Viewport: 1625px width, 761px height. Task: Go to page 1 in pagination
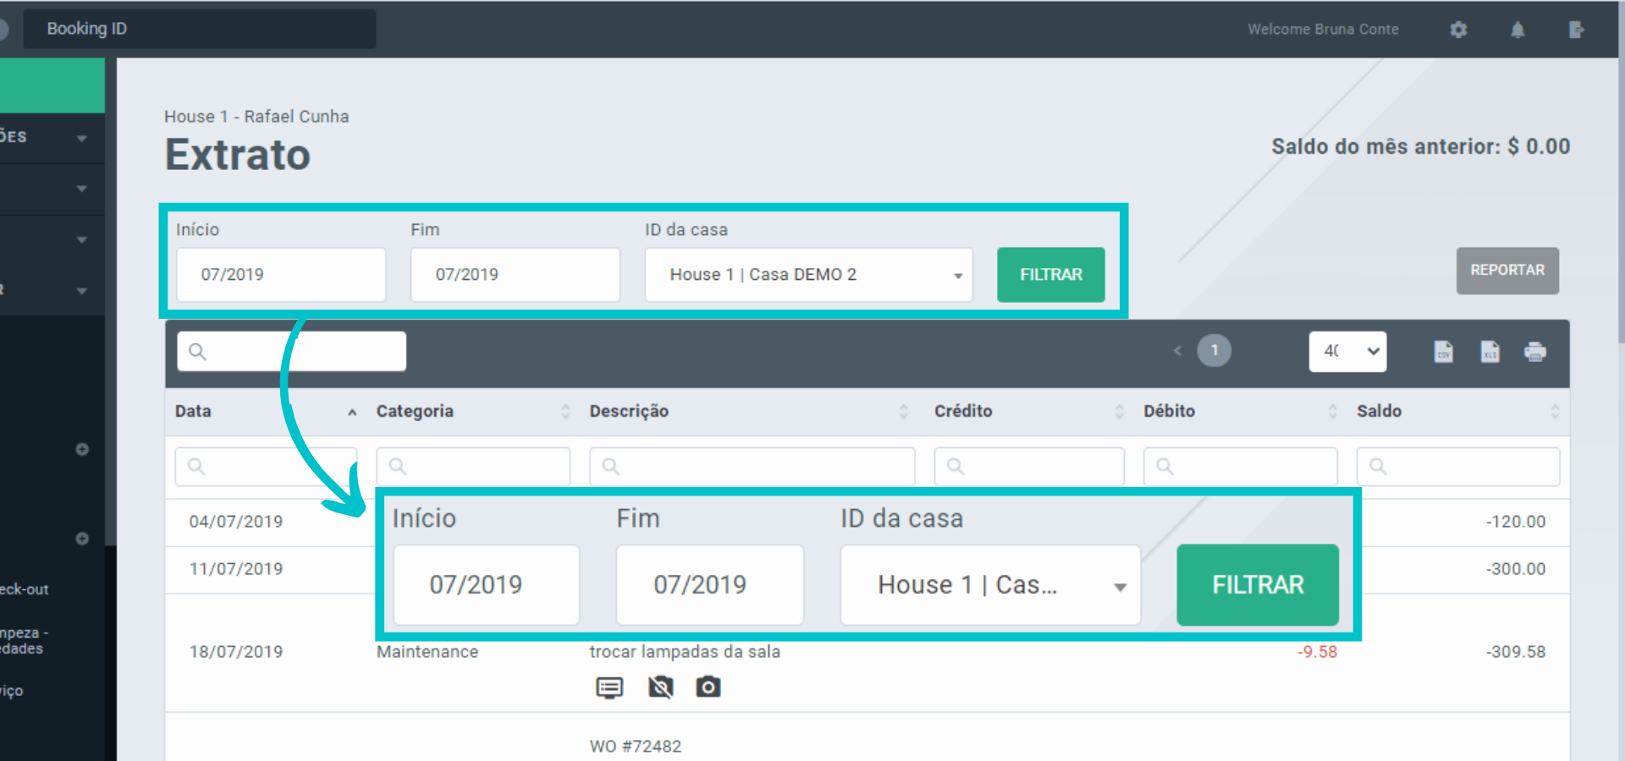[x=1214, y=350]
